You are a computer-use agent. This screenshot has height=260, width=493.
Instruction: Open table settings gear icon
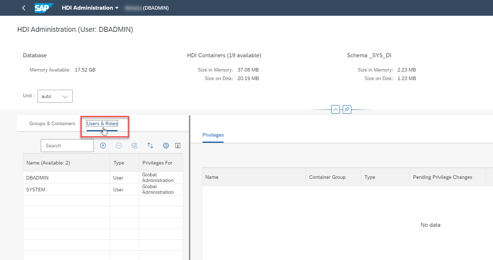(x=166, y=146)
